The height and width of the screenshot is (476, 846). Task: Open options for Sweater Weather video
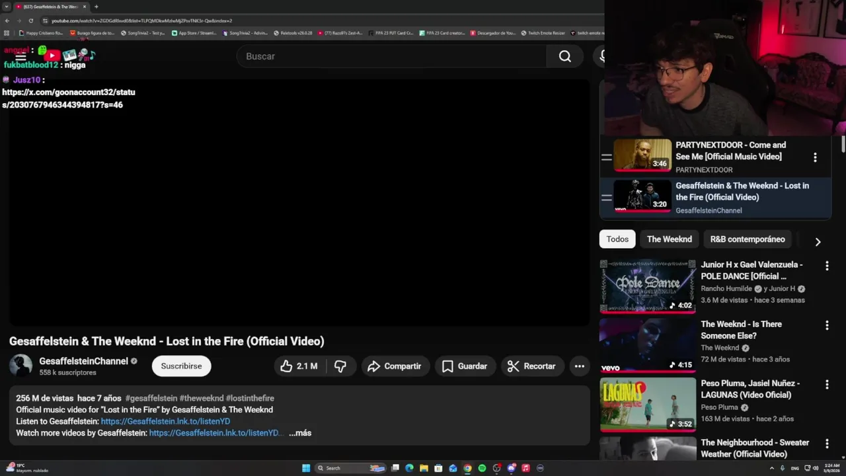tap(827, 444)
